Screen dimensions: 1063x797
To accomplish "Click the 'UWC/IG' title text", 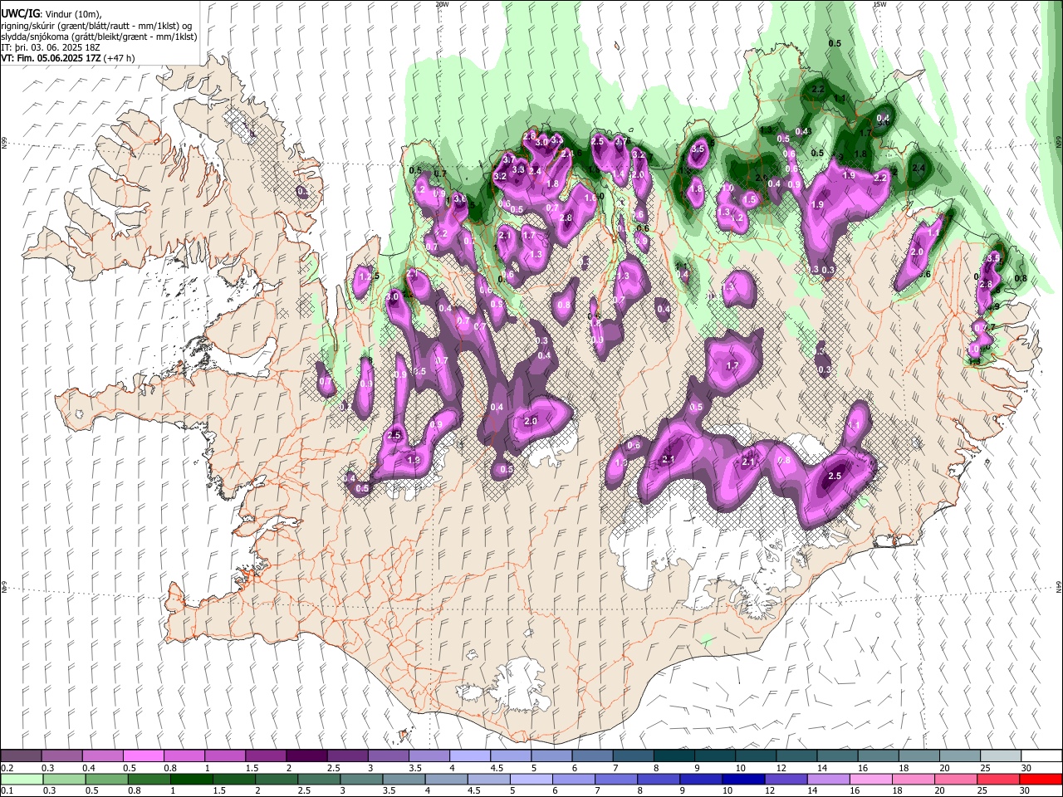I will point(19,13).
